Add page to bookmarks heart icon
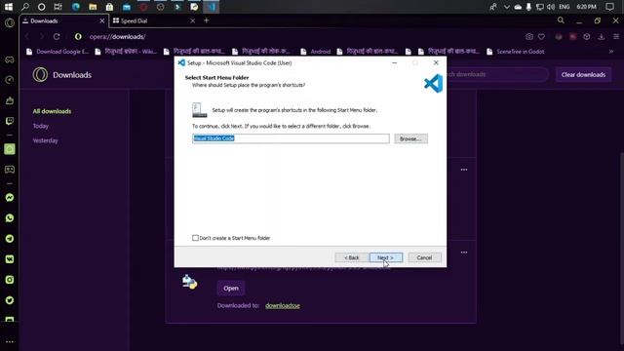Image resolution: width=624 pixels, height=351 pixels. [x=541, y=37]
